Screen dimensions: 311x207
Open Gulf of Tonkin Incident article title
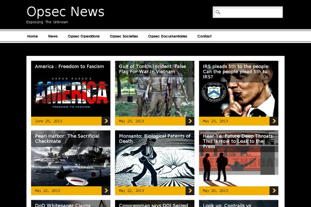pyautogui.click(x=152, y=69)
